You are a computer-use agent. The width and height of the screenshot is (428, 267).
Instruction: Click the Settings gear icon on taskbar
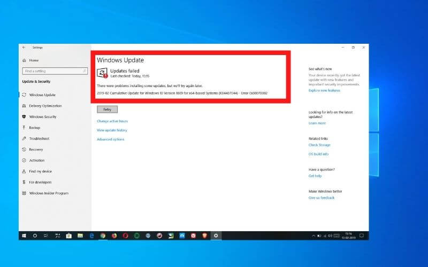coord(216,235)
